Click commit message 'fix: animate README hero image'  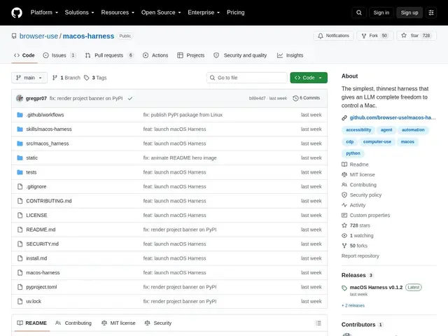180,157
